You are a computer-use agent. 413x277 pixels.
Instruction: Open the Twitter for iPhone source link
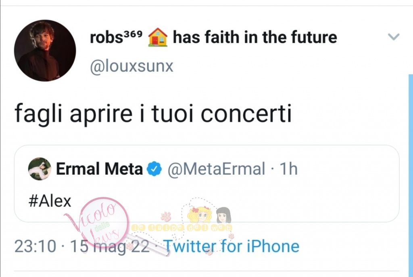click(231, 246)
